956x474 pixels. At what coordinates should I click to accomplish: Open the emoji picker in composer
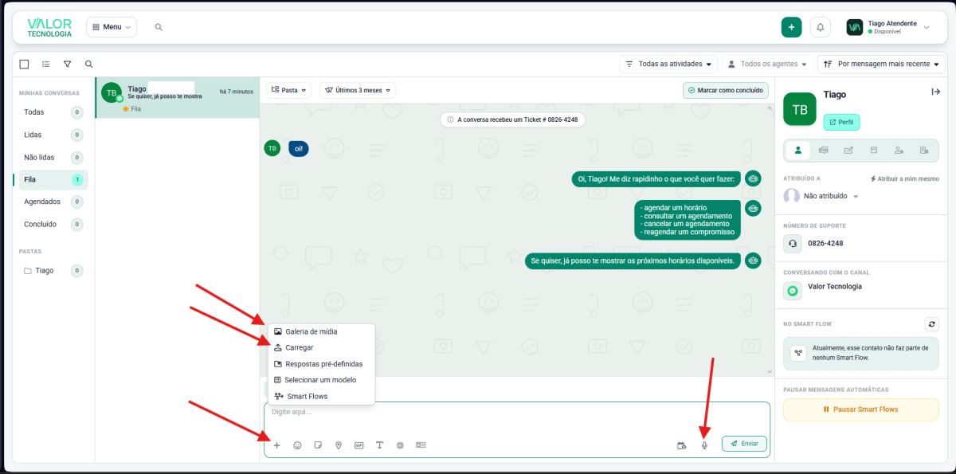coord(298,445)
